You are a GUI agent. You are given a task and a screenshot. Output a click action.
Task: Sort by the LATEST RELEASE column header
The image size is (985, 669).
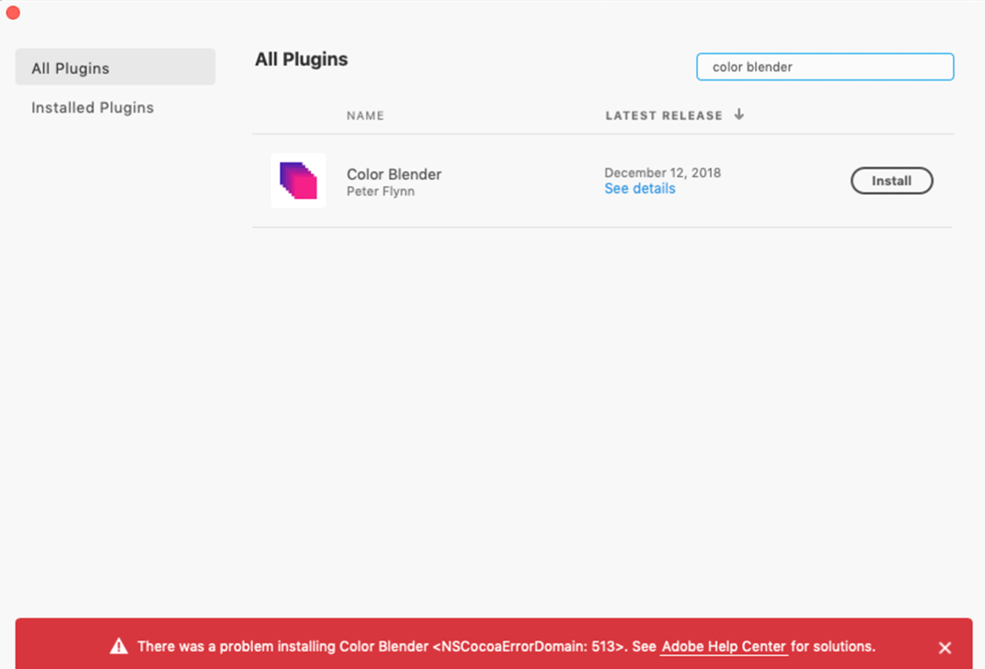pyautogui.click(x=663, y=115)
